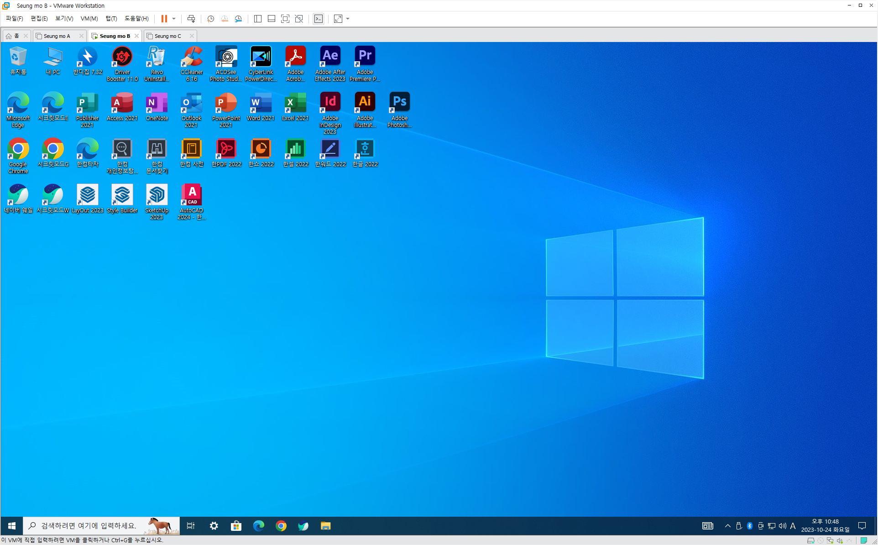
Task: Expand the stretch guest dropdown arrow
Action: click(x=348, y=19)
